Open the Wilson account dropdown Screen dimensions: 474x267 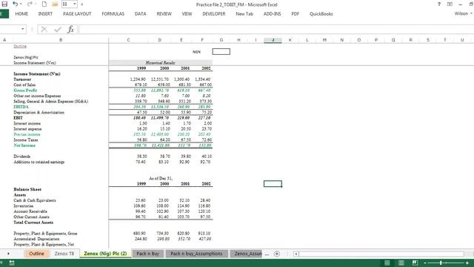coord(463,13)
